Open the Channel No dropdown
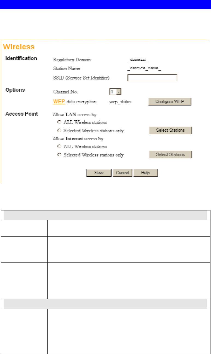This screenshot has width=211, height=354. tap(115, 92)
